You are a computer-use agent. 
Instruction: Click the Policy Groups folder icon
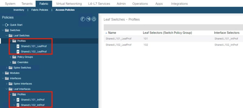click(x=14, y=57)
